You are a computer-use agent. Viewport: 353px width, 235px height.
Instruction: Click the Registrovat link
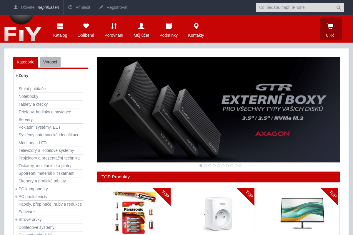coord(117,7)
